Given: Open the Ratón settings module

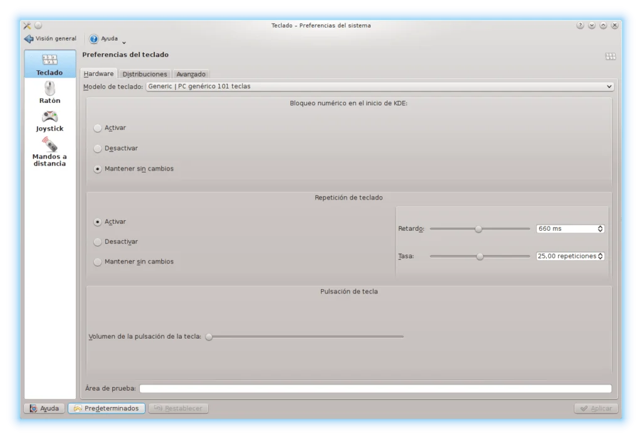Looking at the screenshot, I should [50, 93].
